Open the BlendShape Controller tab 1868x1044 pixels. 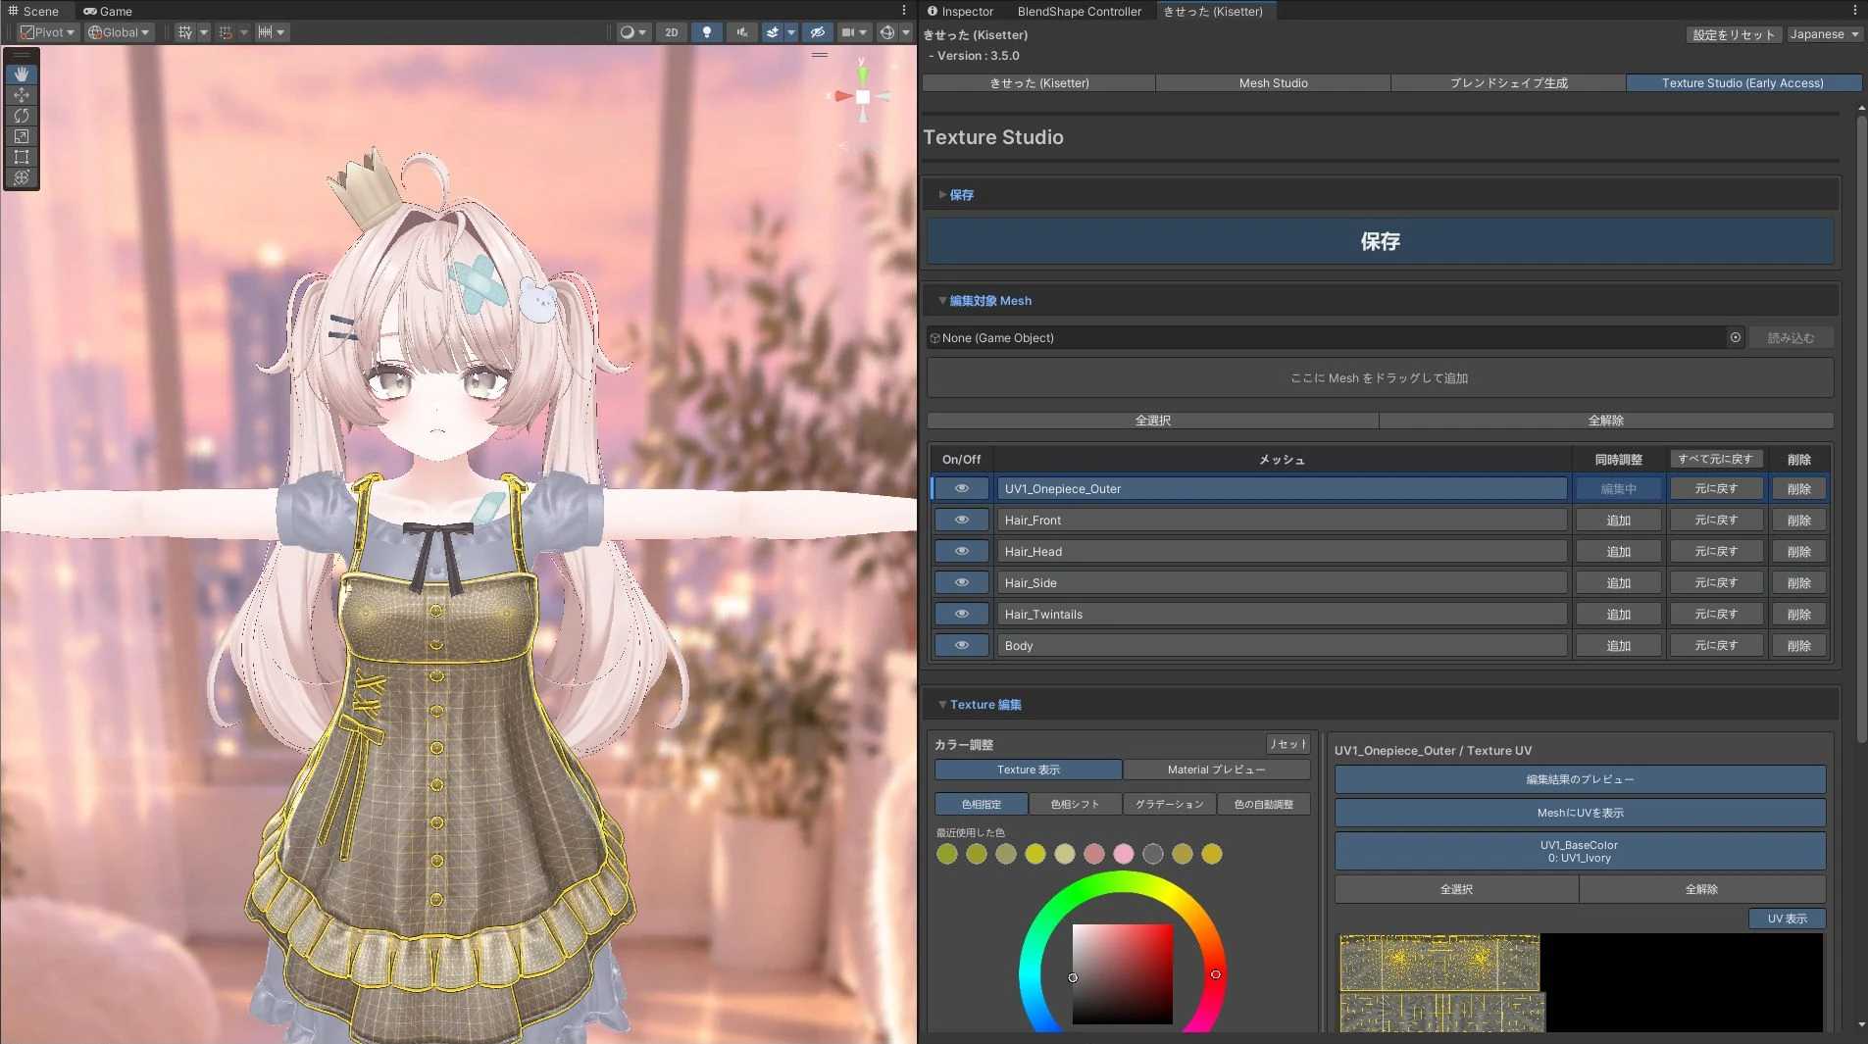click(x=1079, y=11)
